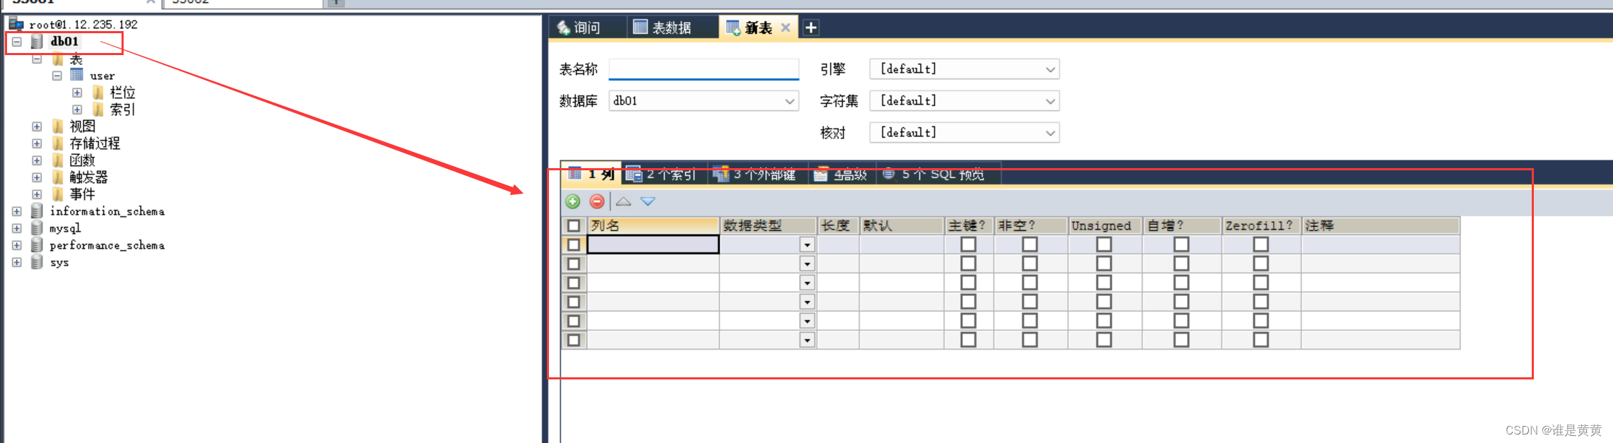Screen dimensions: 1613x443
Task: Collapse the db01 tree node
Action: 17,42
